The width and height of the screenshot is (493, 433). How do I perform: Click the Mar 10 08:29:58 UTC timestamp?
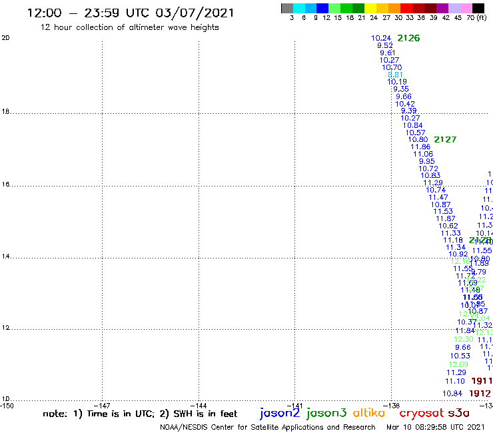436,427
